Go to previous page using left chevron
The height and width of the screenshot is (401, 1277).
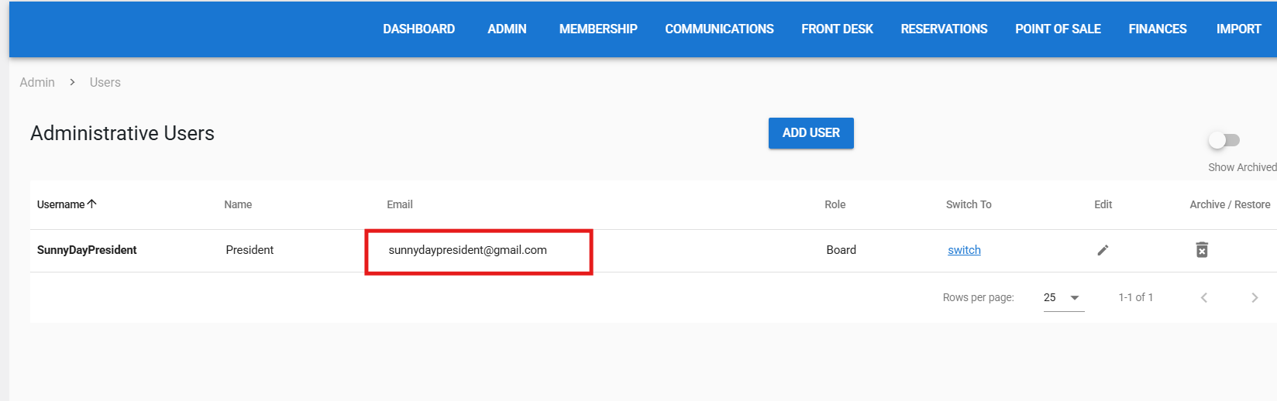[x=1204, y=298]
